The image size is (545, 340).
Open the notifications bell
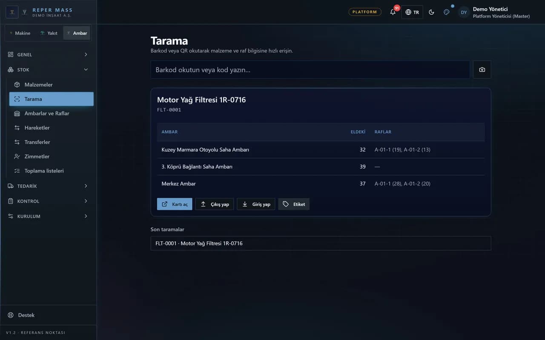point(393,12)
